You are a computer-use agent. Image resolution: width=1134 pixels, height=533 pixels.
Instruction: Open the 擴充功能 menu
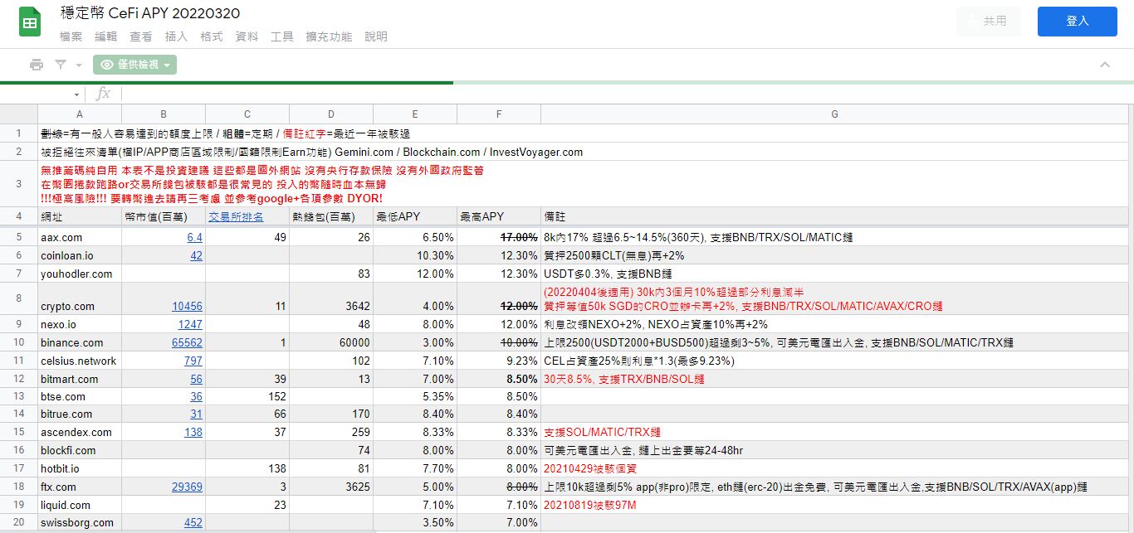click(x=329, y=36)
